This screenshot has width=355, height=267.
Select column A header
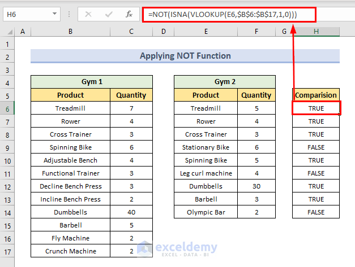click(x=23, y=32)
